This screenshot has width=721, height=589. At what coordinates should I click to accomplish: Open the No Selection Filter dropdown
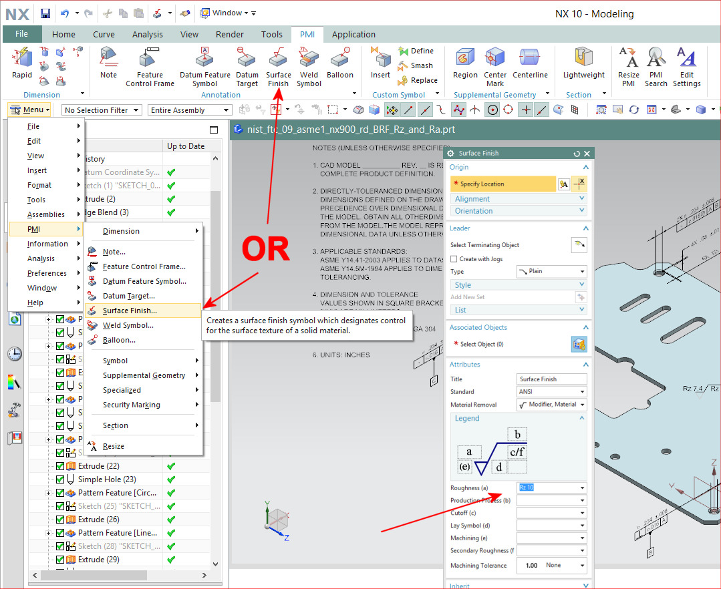click(x=101, y=110)
